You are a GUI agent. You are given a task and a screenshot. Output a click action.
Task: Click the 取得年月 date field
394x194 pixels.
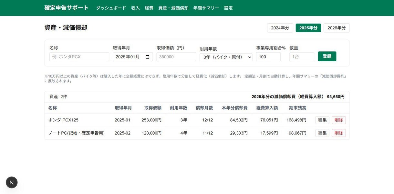[133, 57]
